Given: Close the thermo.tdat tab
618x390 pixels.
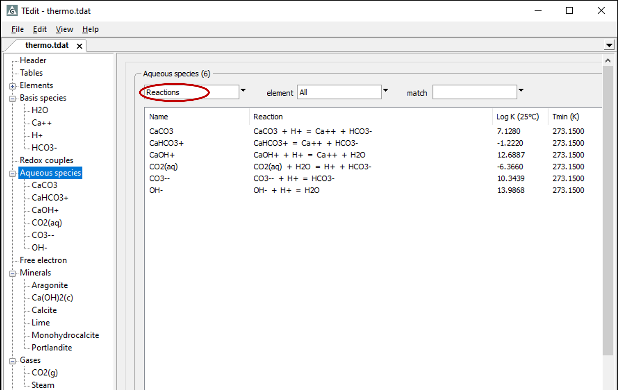Looking at the screenshot, I should click(79, 46).
